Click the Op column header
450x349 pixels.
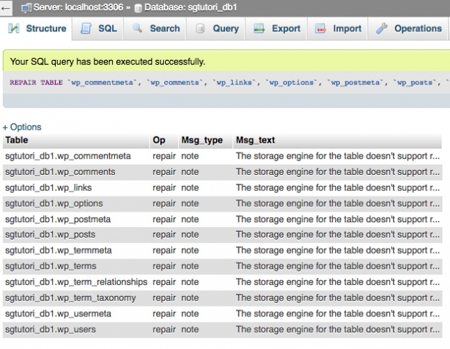pyautogui.click(x=164, y=140)
